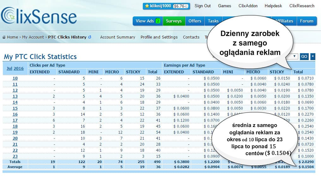The image size is (321, 176).
Task: Open the ClixAddon link
Action: coord(248,6)
